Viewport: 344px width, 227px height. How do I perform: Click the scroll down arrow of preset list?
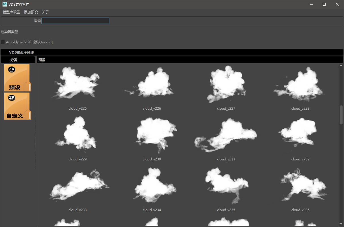[x=341, y=224]
